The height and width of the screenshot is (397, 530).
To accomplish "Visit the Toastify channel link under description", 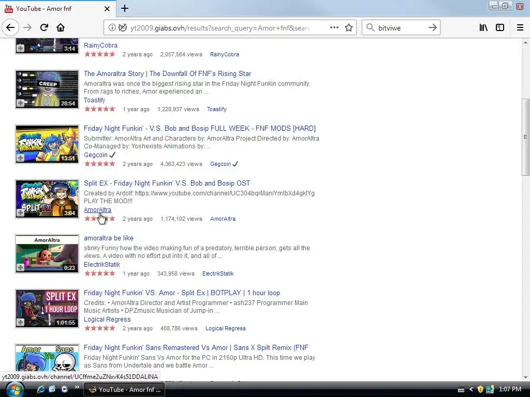I will pos(94,100).
